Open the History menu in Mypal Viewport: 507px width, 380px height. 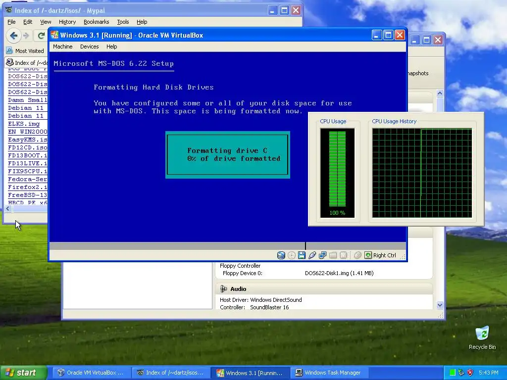tap(67, 22)
